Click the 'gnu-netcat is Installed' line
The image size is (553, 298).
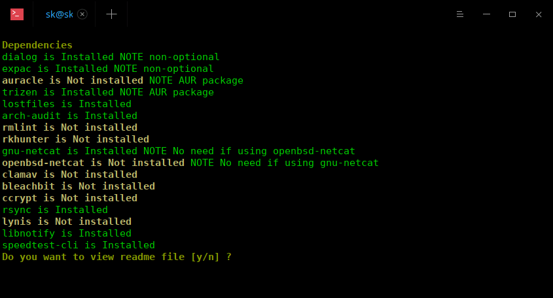(x=179, y=151)
